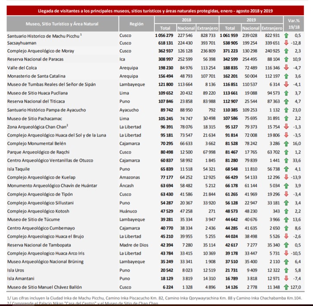Click 'Parque Arqueológico de Raqchi' name
The height and width of the screenshot is (306, 313).
(x=38, y=152)
